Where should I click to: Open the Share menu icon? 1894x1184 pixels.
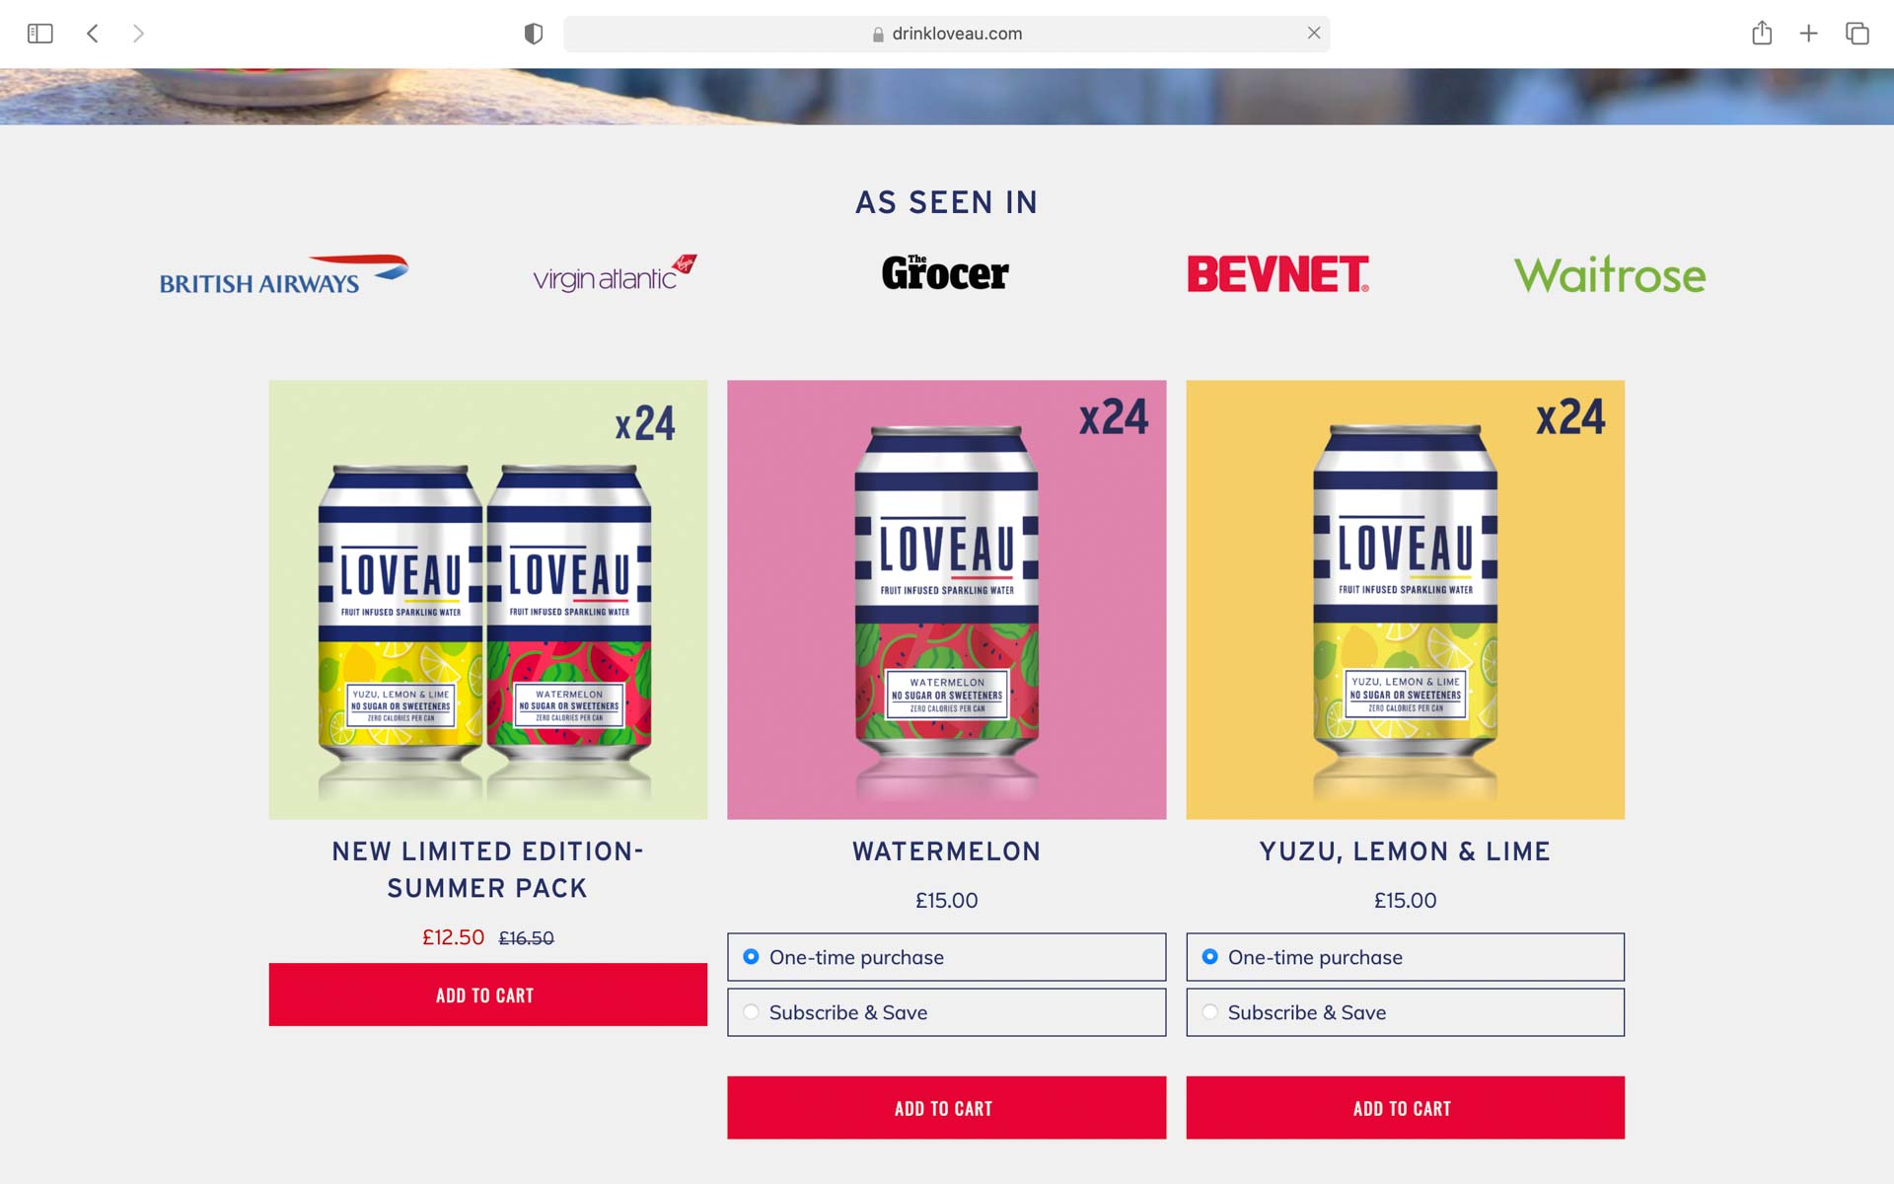coord(1762,34)
